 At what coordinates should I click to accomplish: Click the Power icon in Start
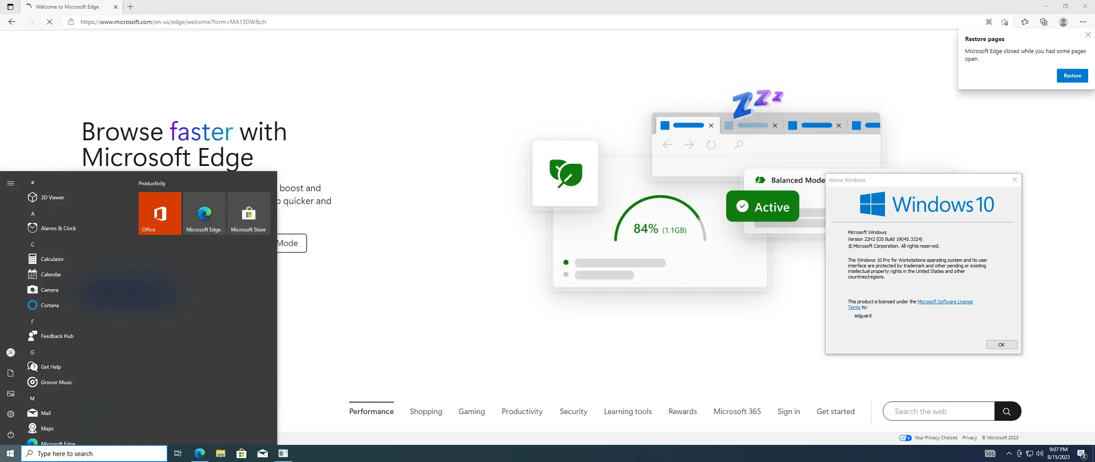point(11,435)
